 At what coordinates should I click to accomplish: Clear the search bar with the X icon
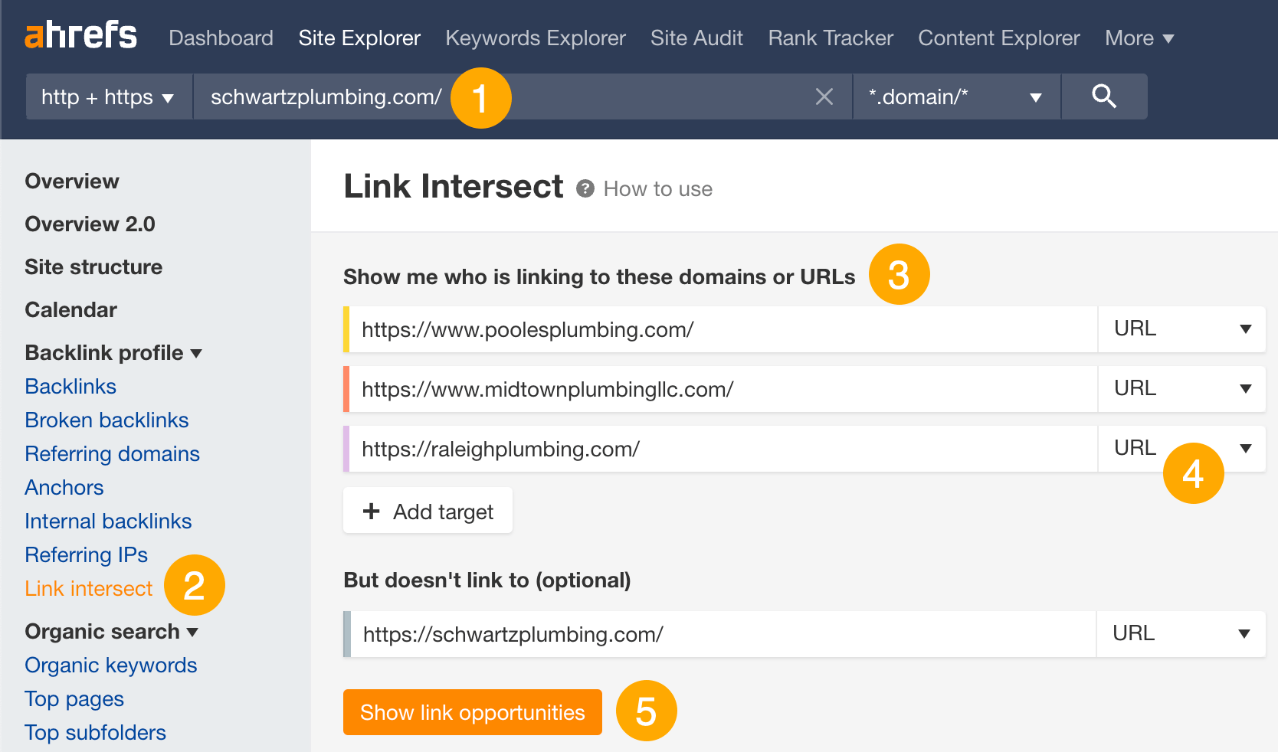tap(824, 96)
